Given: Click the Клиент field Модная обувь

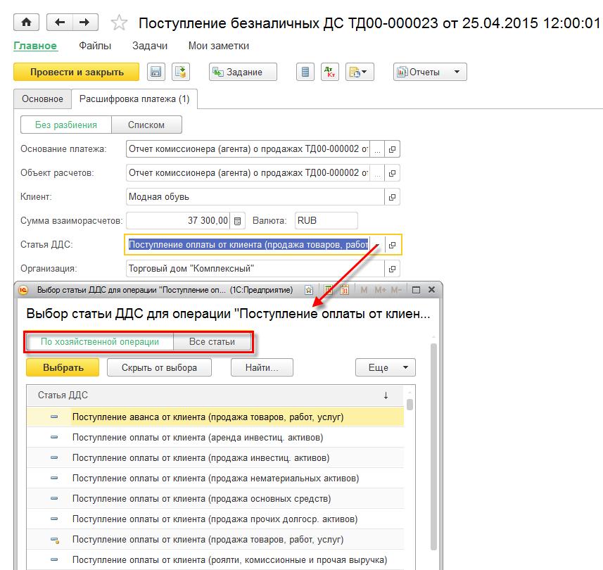Looking at the screenshot, I should pyautogui.click(x=255, y=197).
